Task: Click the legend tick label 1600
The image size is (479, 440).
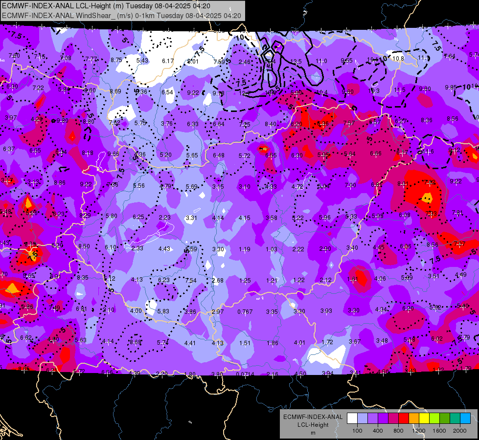Action: coord(439,431)
